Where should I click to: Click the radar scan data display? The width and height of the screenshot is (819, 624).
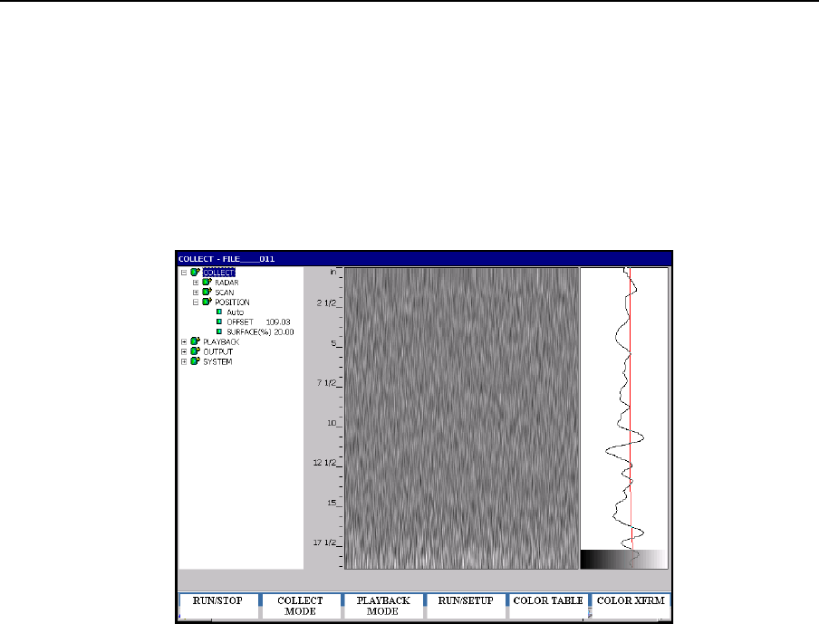(x=462, y=418)
